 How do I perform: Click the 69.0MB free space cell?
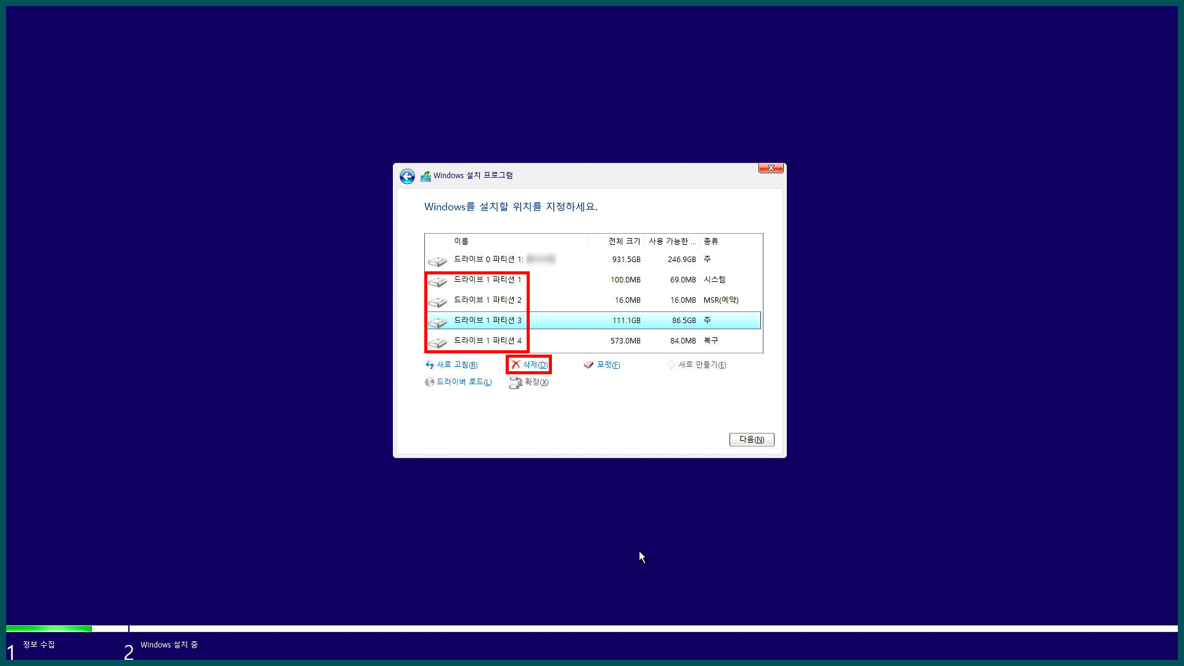683,280
